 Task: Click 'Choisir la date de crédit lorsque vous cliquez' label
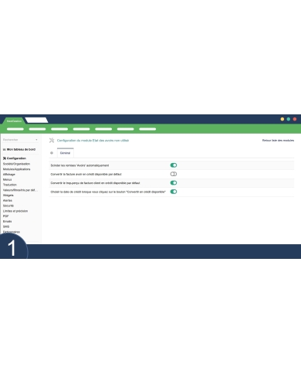click(108, 192)
